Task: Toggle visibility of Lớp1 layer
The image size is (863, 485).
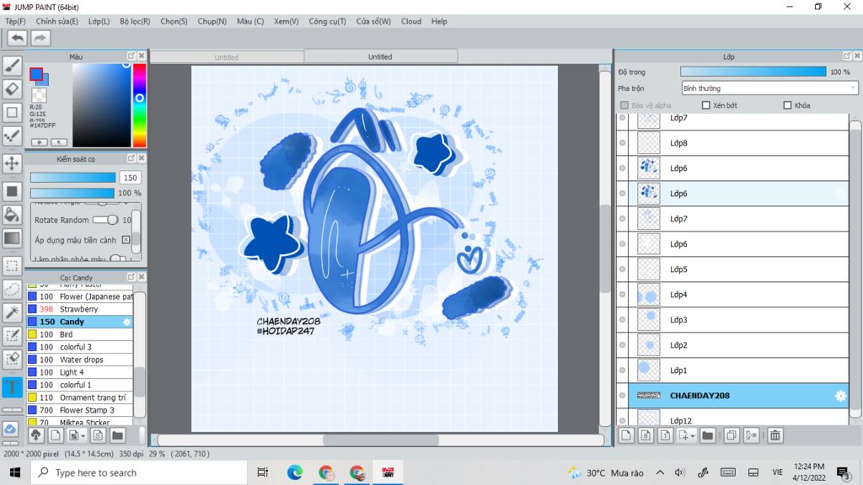Action: tap(623, 370)
